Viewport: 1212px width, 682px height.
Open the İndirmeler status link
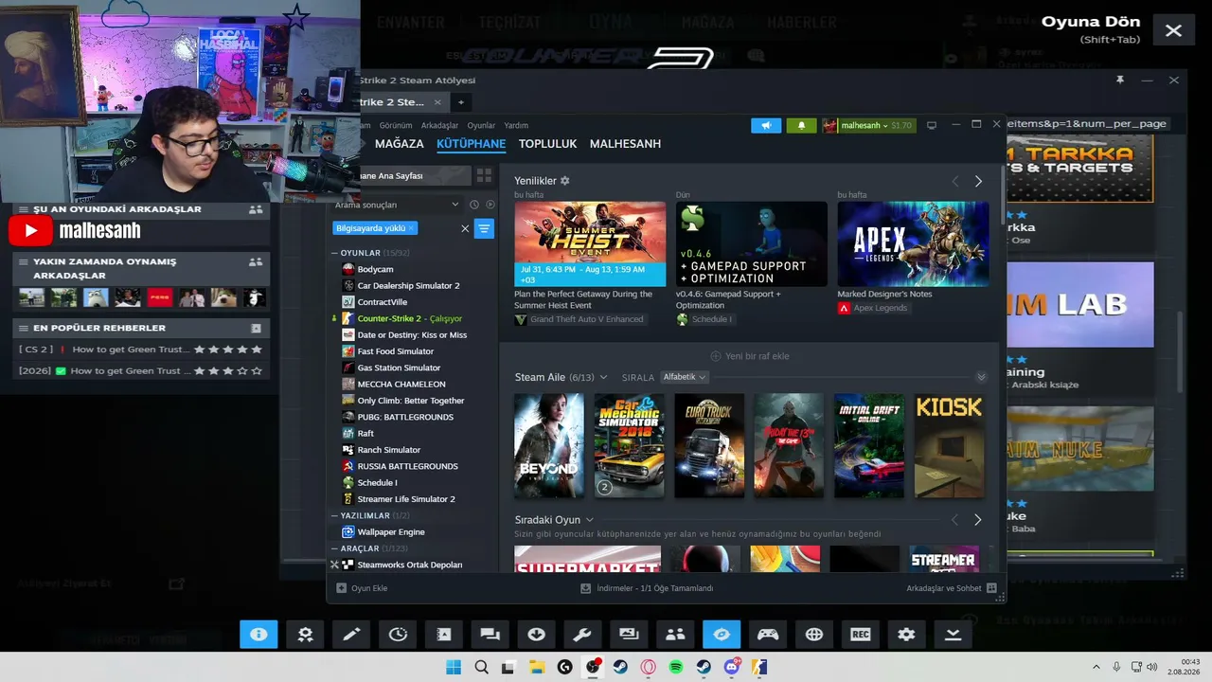click(647, 588)
